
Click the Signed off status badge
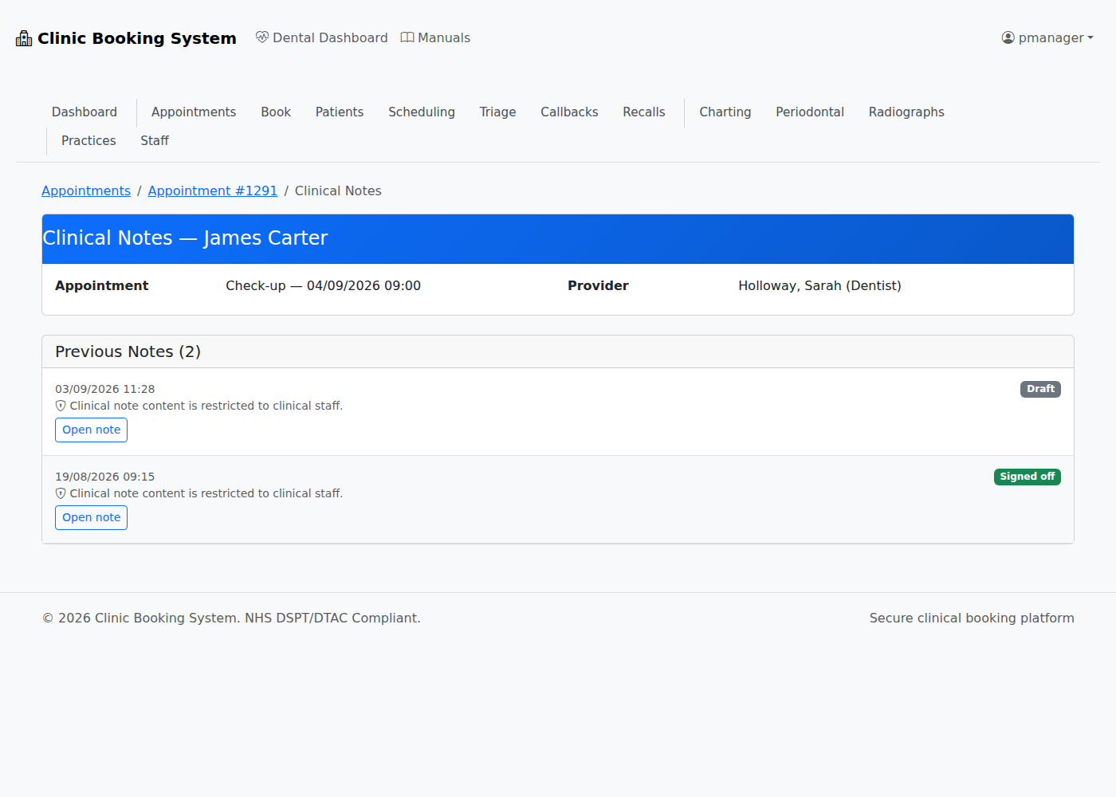coord(1027,477)
